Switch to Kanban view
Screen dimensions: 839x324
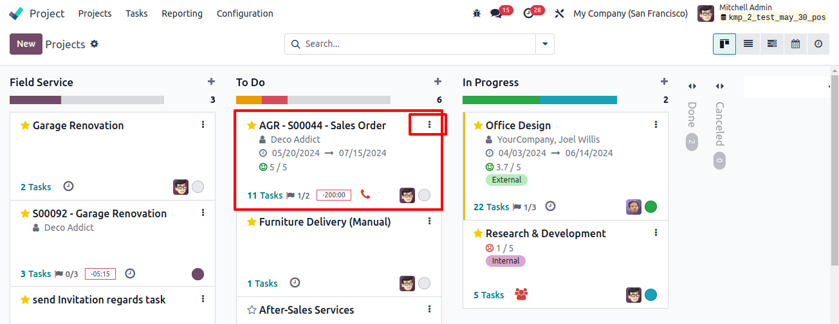pyautogui.click(x=724, y=44)
